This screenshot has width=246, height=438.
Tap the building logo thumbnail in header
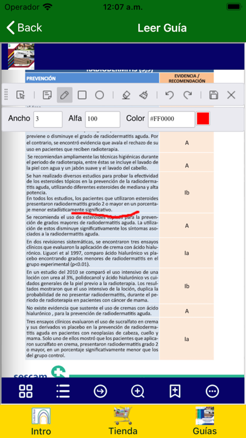[x=21, y=56]
